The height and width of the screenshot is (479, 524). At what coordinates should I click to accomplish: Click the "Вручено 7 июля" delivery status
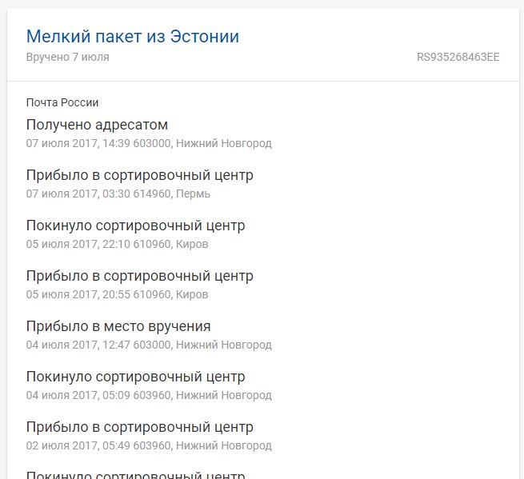(68, 57)
